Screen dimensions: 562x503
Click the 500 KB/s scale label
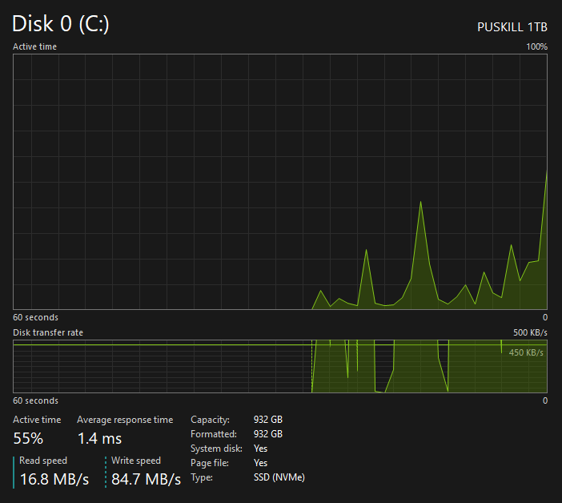530,332
